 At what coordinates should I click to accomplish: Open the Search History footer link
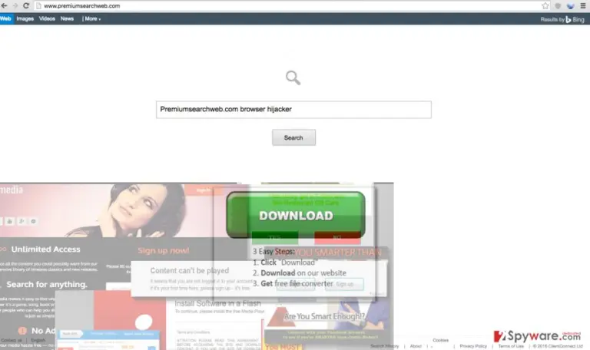pos(384,346)
